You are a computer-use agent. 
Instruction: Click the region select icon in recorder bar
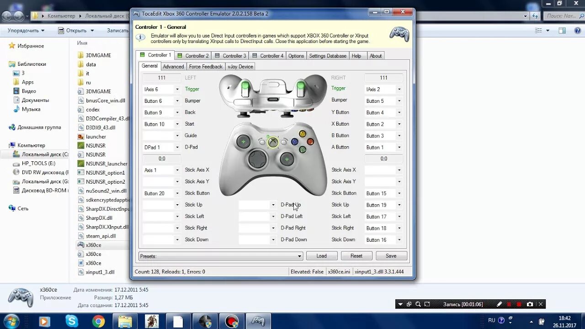[x=427, y=304]
